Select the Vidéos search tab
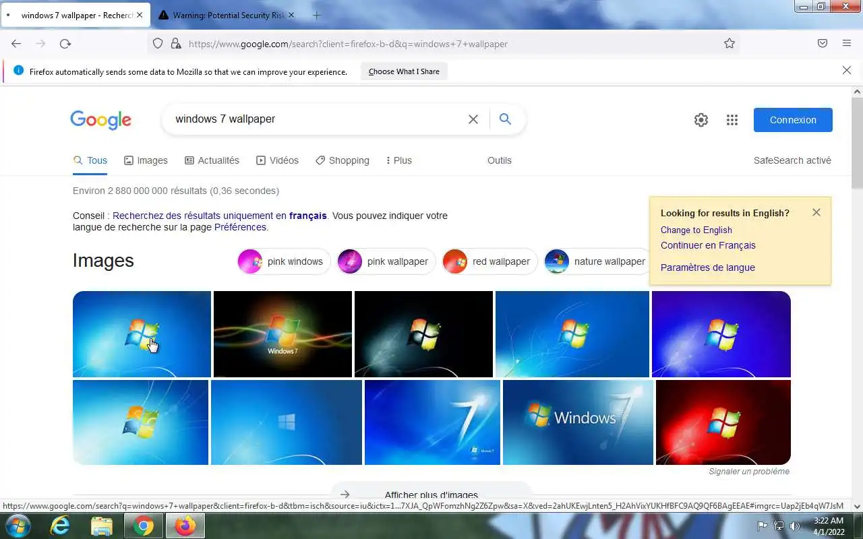 (x=277, y=160)
